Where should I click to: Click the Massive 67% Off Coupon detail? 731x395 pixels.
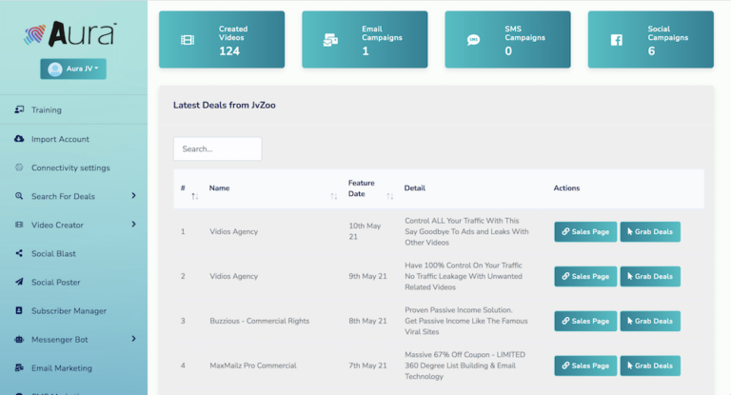click(464, 365)
